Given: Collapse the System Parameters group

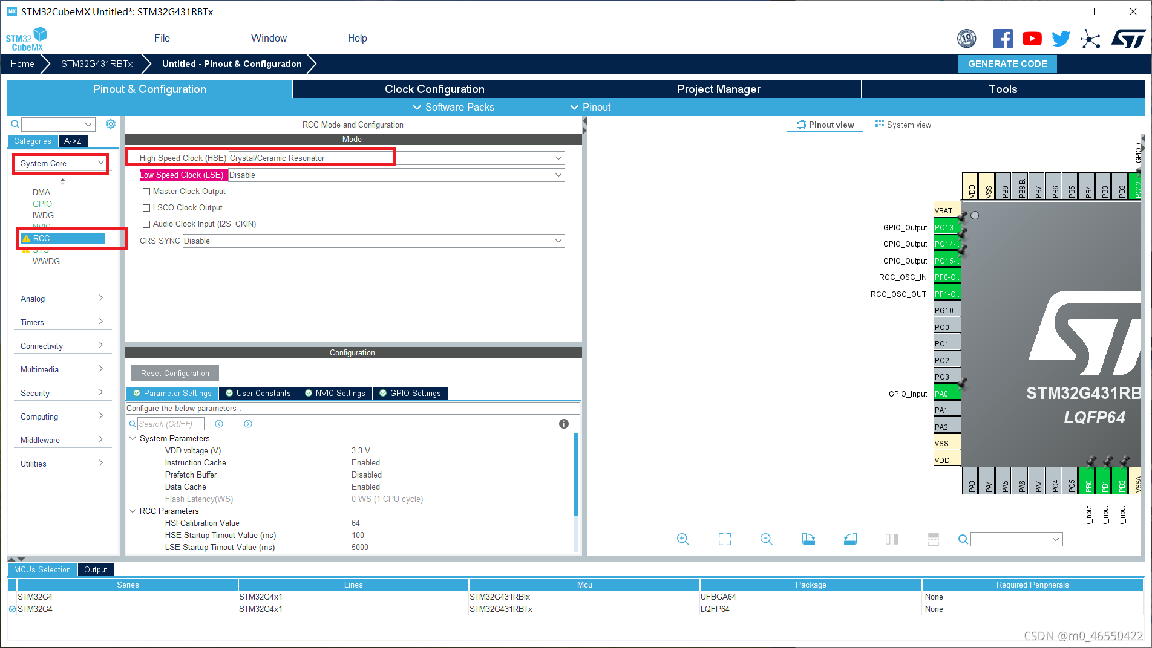Looking at the screenshot, I should point(133,438).
